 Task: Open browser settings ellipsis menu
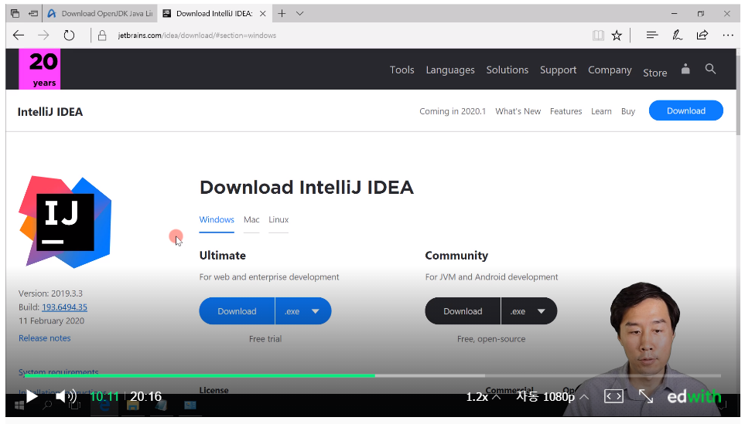pos(728,35)
